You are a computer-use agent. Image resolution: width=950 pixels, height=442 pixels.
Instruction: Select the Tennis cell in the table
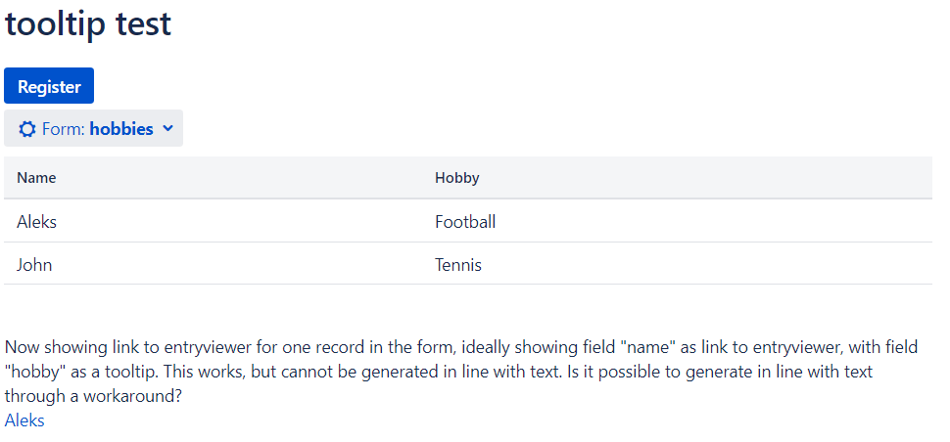458,265
